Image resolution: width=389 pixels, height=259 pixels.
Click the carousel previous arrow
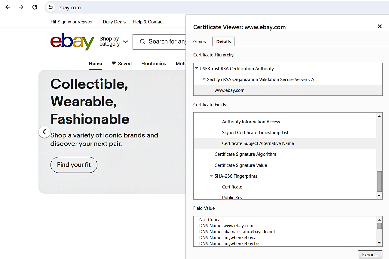click(44, 132)
